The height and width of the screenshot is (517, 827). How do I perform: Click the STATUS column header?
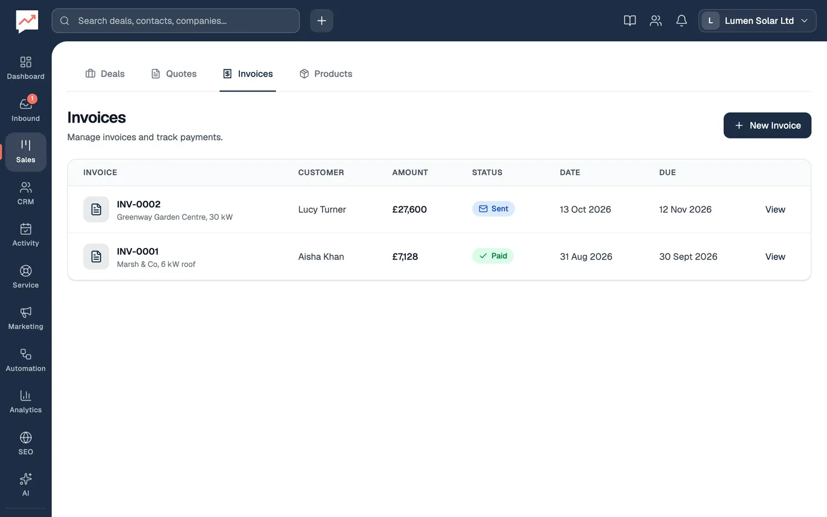pos(487,173)
